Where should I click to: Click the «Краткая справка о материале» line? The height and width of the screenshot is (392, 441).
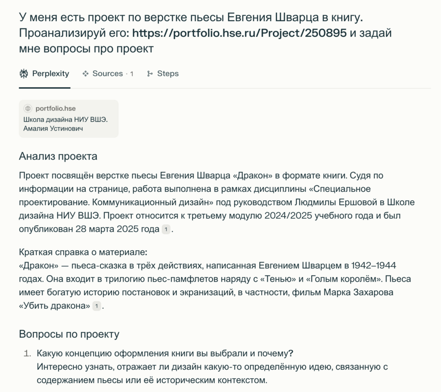point(83,252)
